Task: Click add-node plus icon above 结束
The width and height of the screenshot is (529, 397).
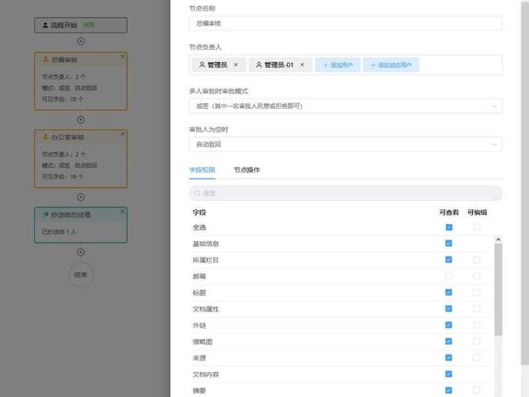Action: pos(81,252)
